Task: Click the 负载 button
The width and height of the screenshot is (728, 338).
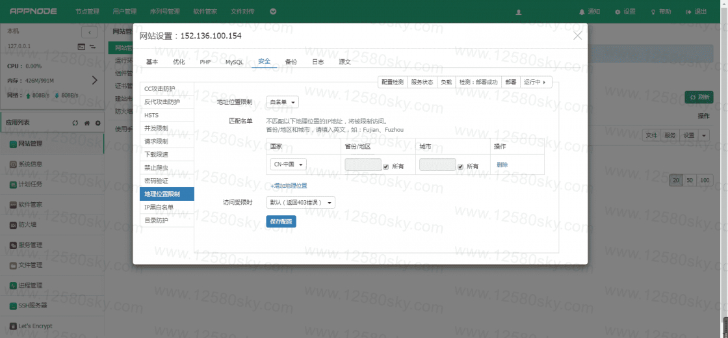Action: (x=446, y=82)
